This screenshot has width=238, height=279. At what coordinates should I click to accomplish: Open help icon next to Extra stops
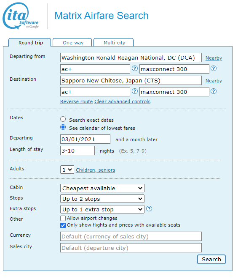[149, 209]
